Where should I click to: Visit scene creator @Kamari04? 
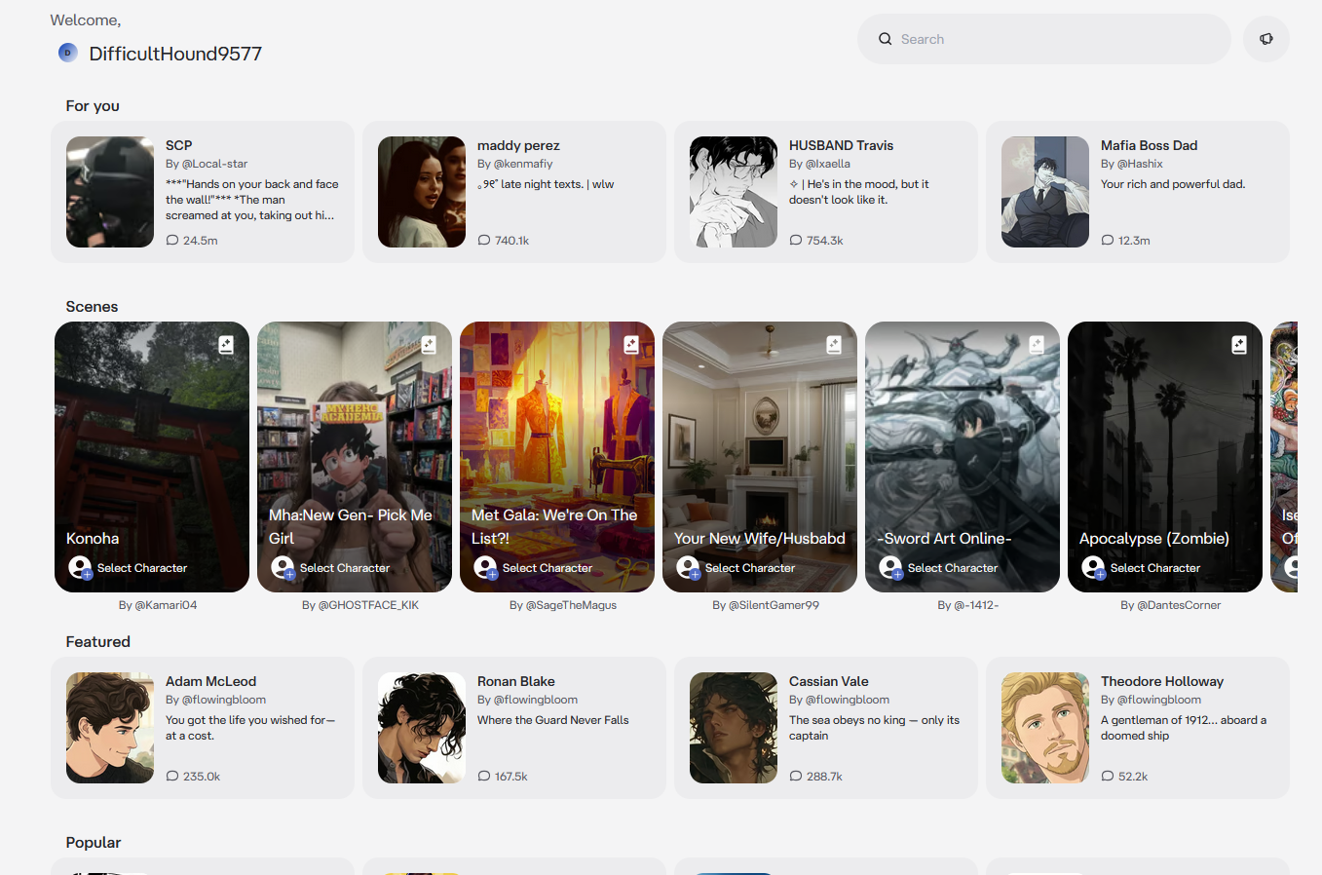(x=166, y=605)
